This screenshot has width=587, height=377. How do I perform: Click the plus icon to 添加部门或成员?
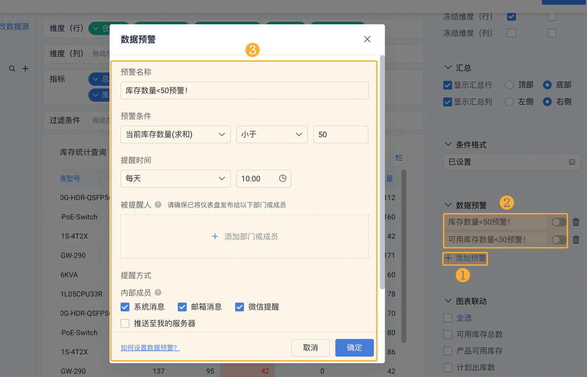215,236
